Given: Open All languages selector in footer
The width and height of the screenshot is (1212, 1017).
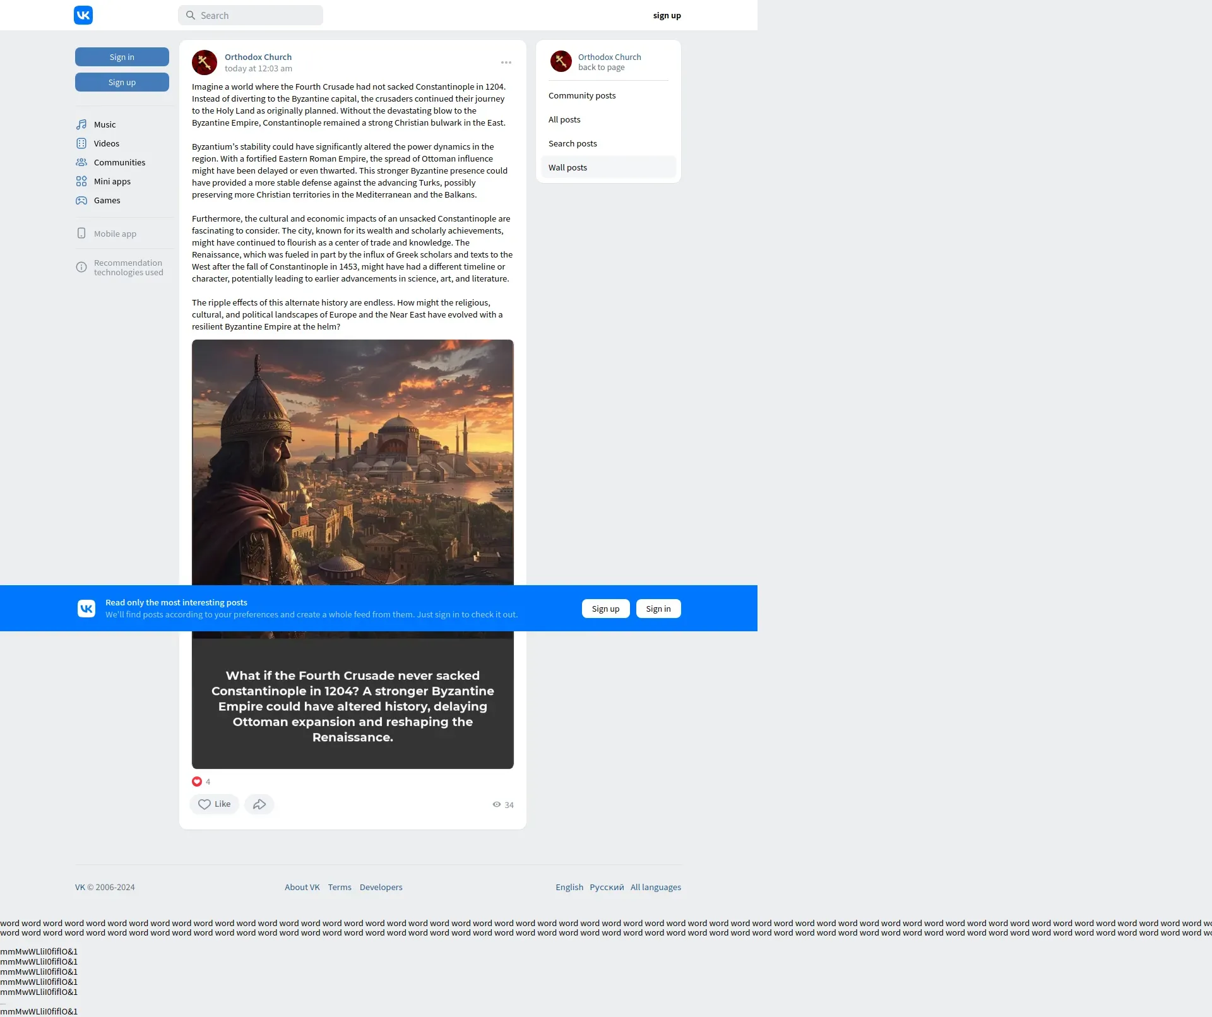Looking at the screenshot, I should [x=655, y=887].
